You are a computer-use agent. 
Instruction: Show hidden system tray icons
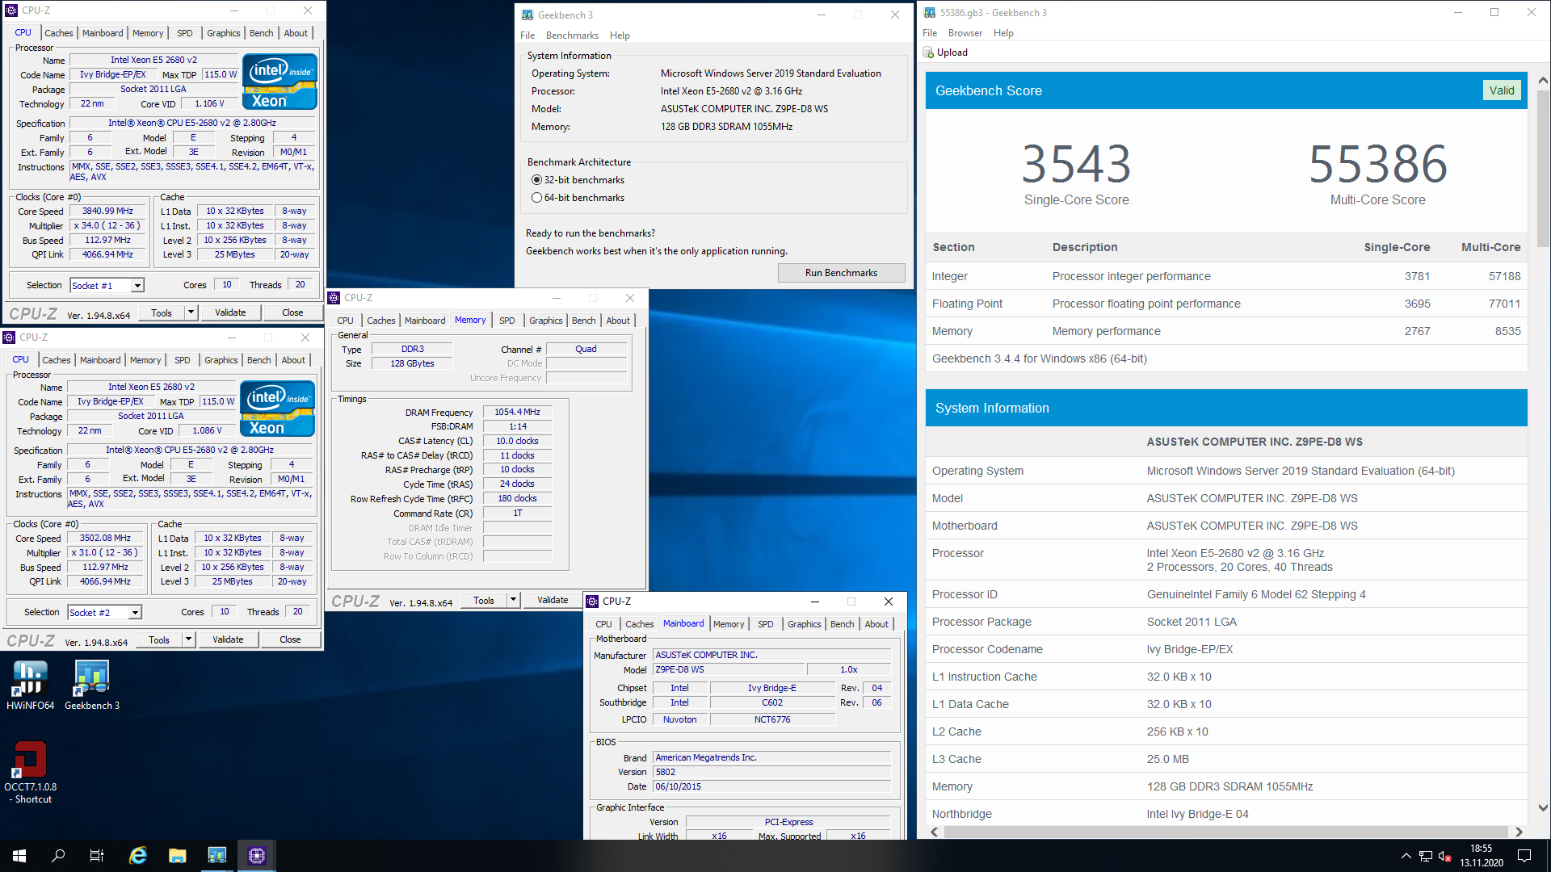[1406, 856]
